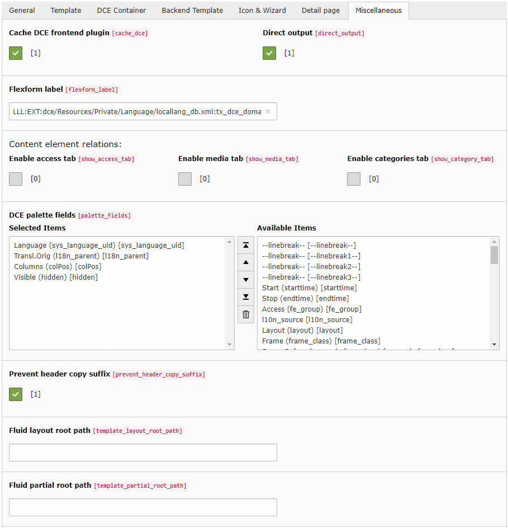Viewport: 508px width, 528px height.
Task: Click the Fluid layout root path field
Action: tap(143, 452)
